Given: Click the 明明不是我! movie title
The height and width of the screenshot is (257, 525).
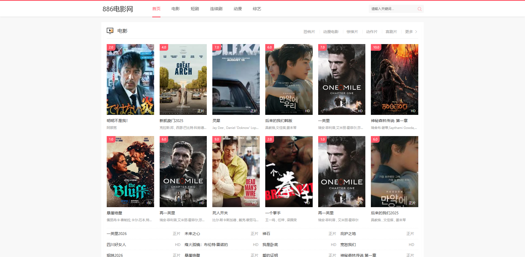Looking at the screenshot, I should (x=117, y=121).
